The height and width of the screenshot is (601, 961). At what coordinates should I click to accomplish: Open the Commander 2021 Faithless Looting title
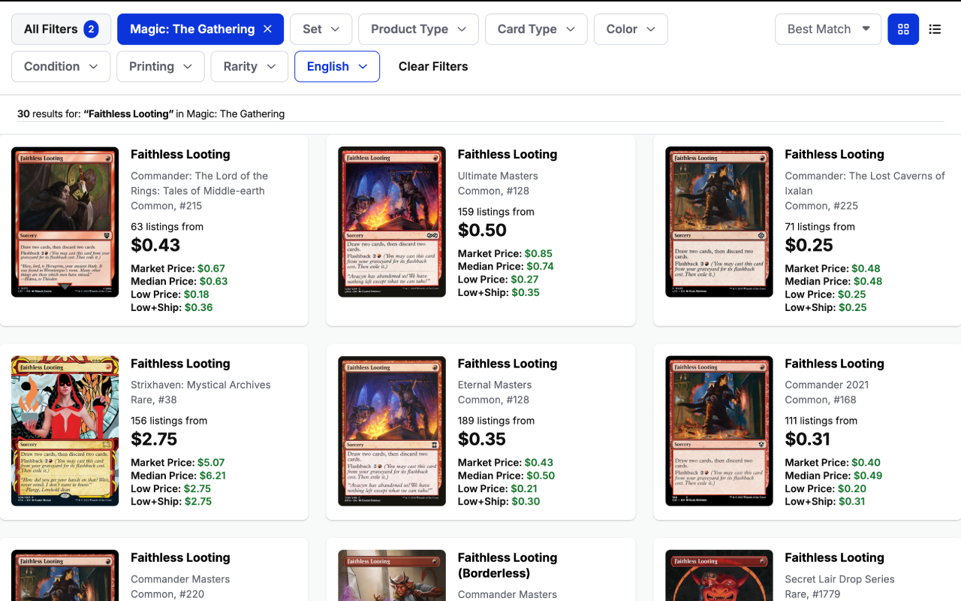(835, 364)
